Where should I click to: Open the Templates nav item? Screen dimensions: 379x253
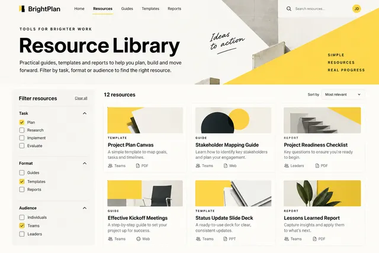click(150, 9)
